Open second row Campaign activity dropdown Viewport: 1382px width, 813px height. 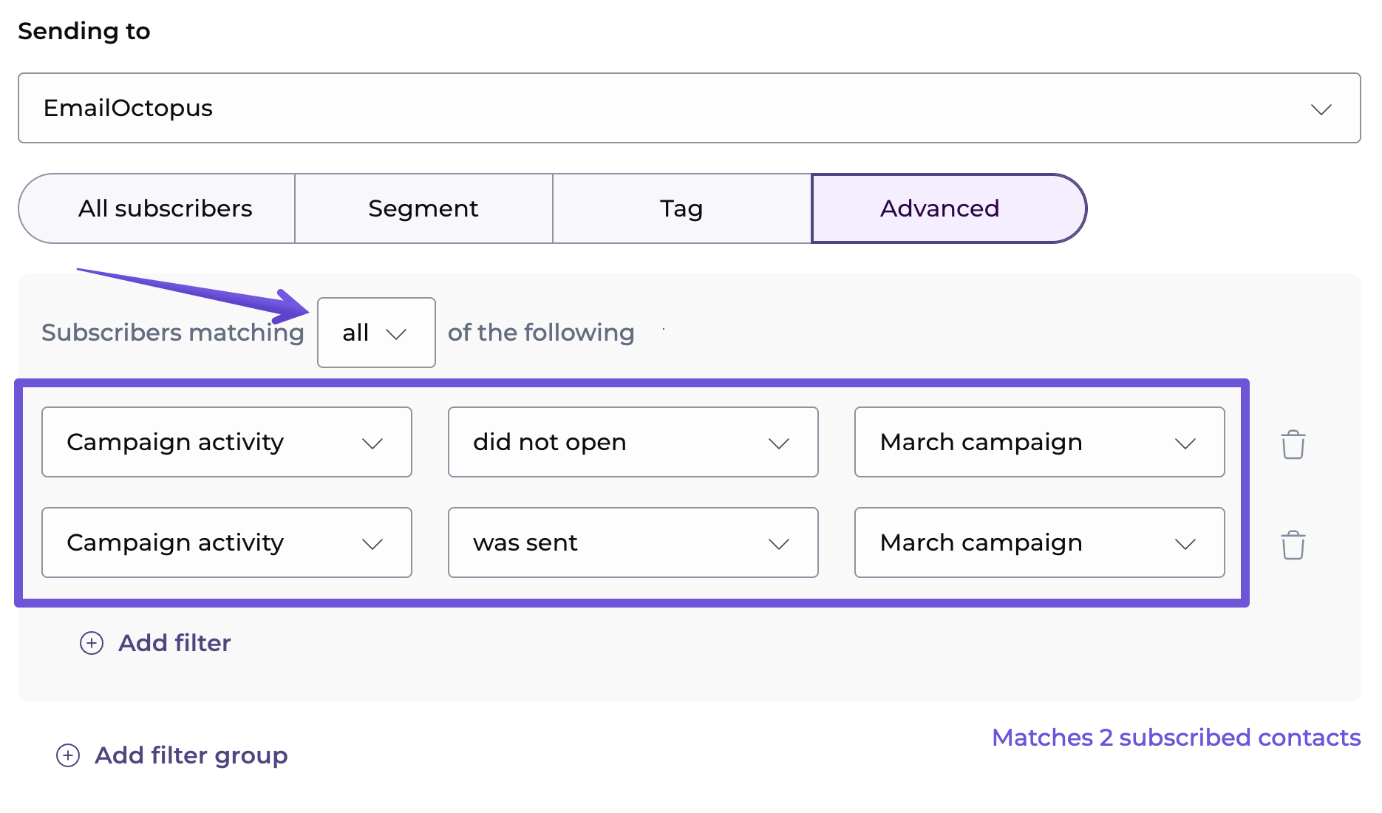pos(226,542)
